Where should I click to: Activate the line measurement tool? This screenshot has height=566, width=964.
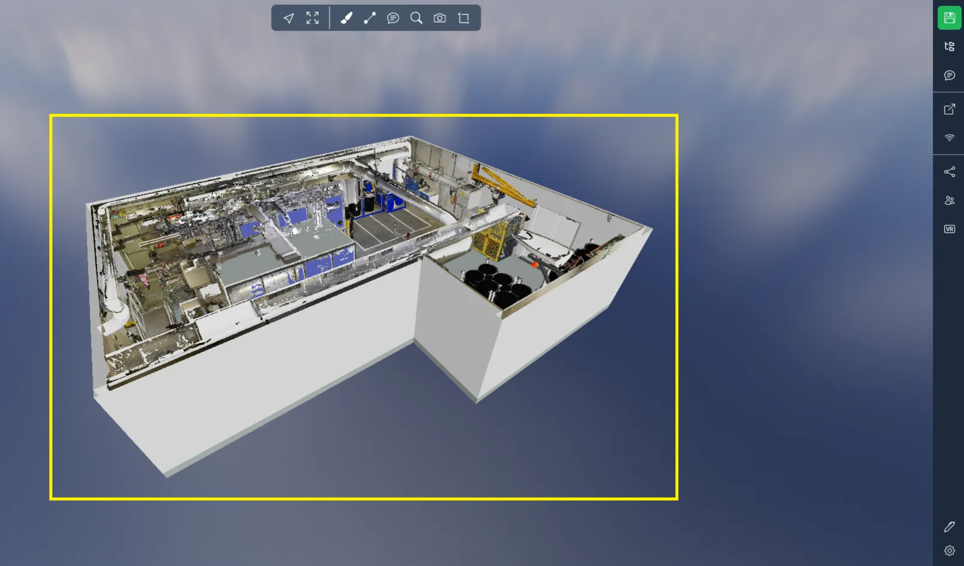point(370,18)
